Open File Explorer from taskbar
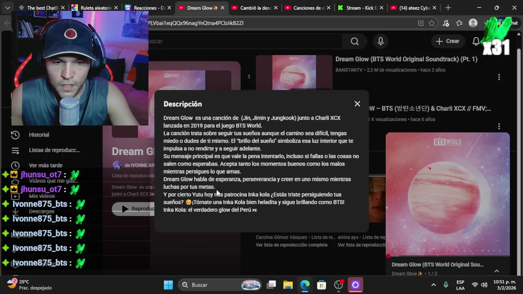Screen dimensions: 523x294 (x=288, y=285)
